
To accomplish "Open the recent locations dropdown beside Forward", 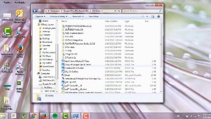I will click(x=43, y=11).
